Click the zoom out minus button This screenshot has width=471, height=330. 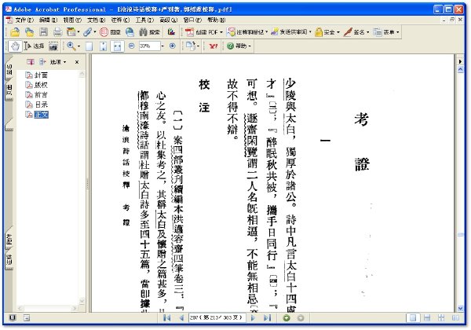132,46
